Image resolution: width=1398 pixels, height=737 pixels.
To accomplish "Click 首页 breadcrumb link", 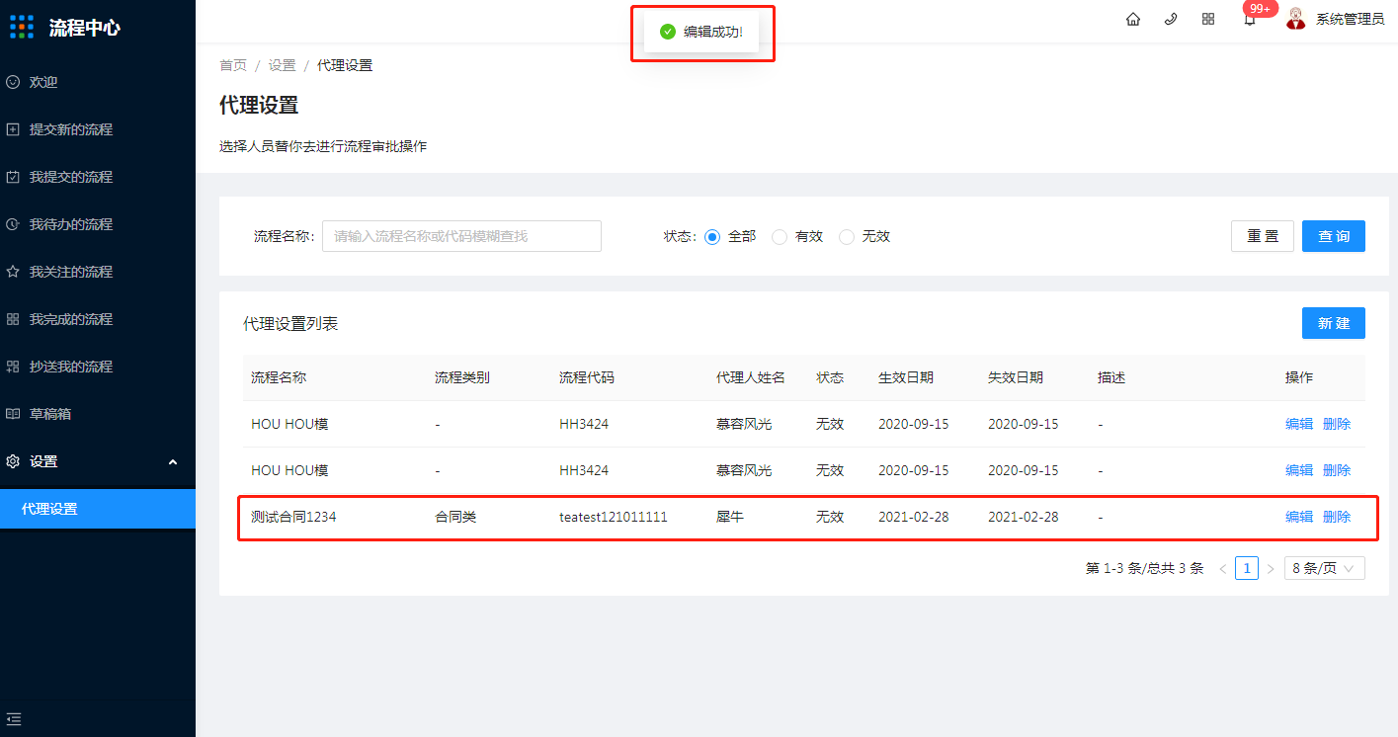I will [x=233, y=65].
